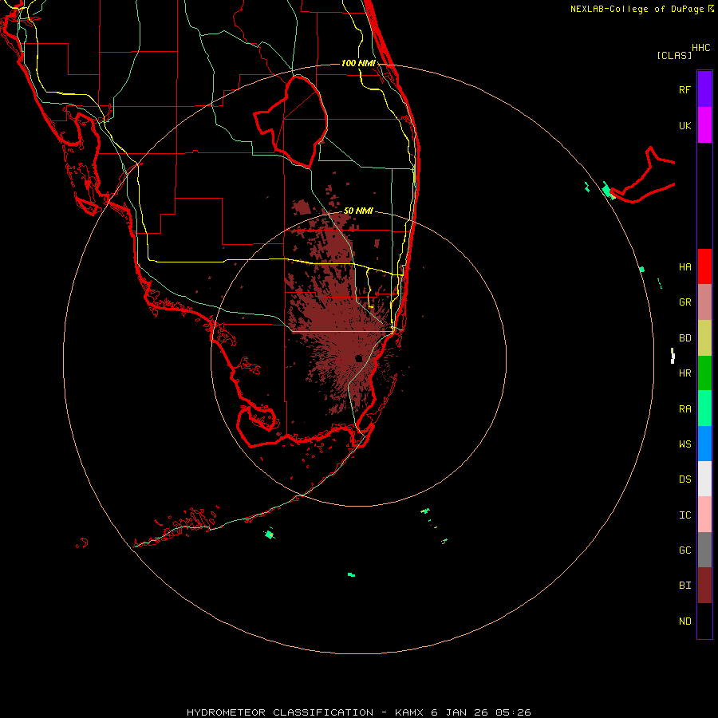Click the UK magenta legend swatch
Image resolution: width=718 pixels, height=718 pixels.
(704, 125)
